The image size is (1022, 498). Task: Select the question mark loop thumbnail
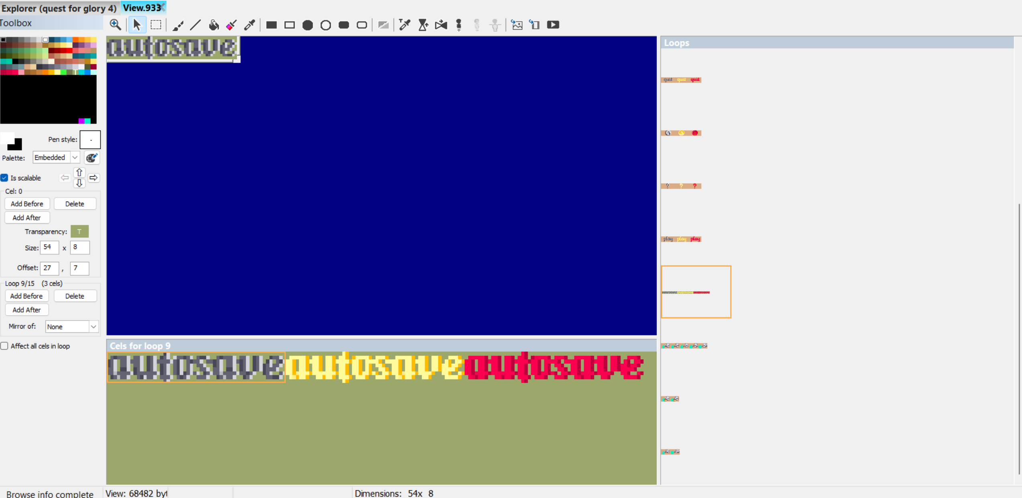coord(681,186)
